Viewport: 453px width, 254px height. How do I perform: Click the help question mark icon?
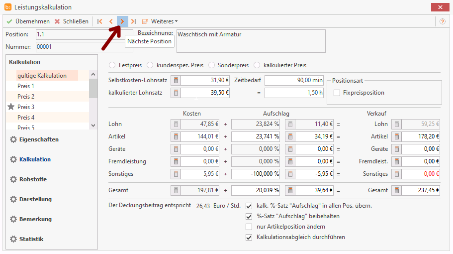tap(442, 21)
